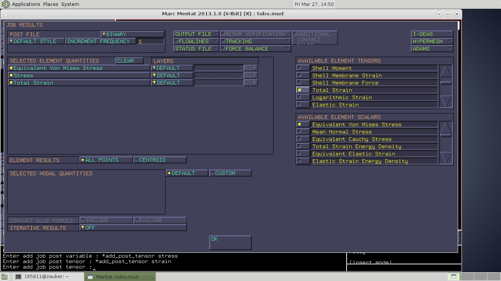Click the Available Element Scalars scrollbar thumb
The width and height of the screenshot is (501, 281).
click(x=446, y=135)
